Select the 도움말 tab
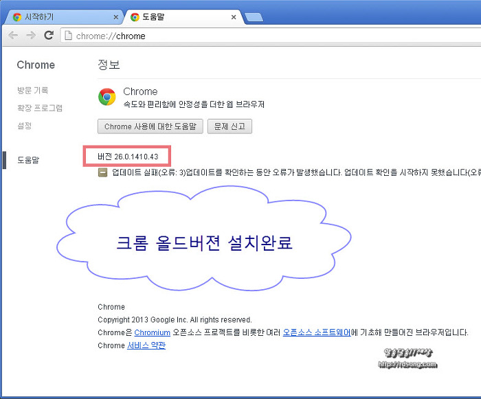The width and height of the screenshot is (481, 399). point(179,17)
